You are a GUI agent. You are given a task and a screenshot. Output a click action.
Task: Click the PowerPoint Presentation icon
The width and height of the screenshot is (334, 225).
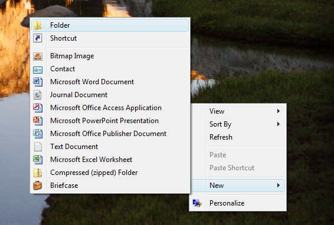tap(38, 121)
